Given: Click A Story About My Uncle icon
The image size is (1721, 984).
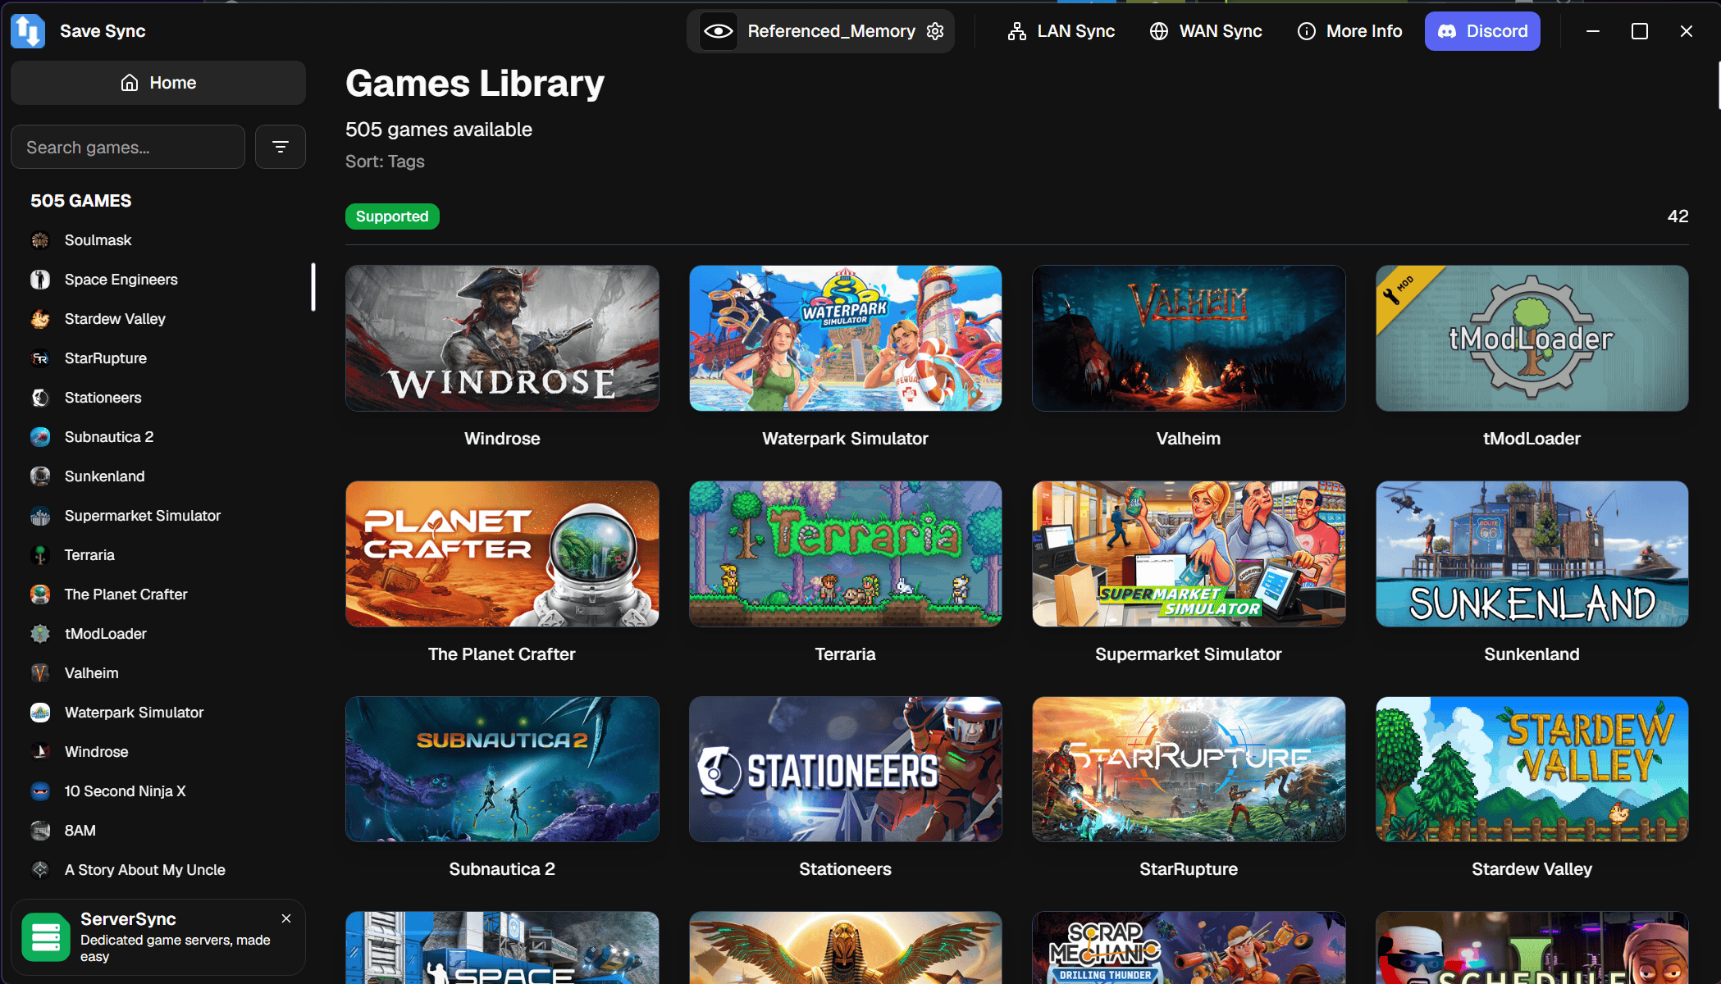Looking at the screenshot, I should pyautogui.click(x=40, y=870).
